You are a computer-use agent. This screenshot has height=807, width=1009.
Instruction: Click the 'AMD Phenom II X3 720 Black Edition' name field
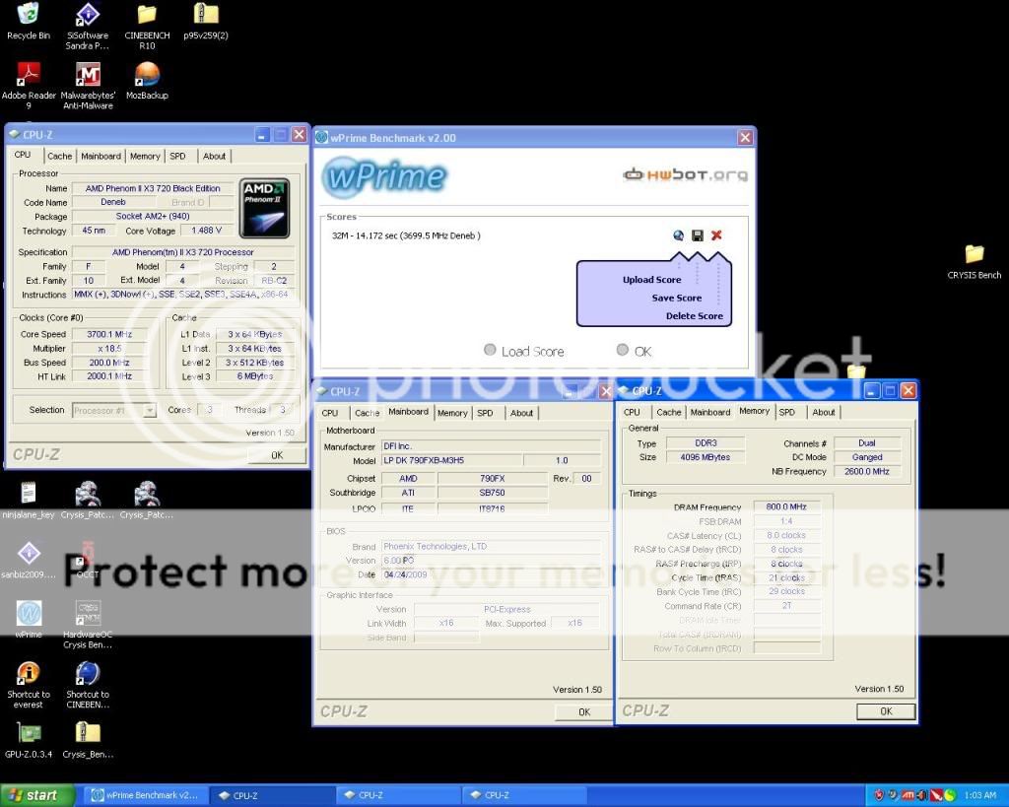[153, 188]
